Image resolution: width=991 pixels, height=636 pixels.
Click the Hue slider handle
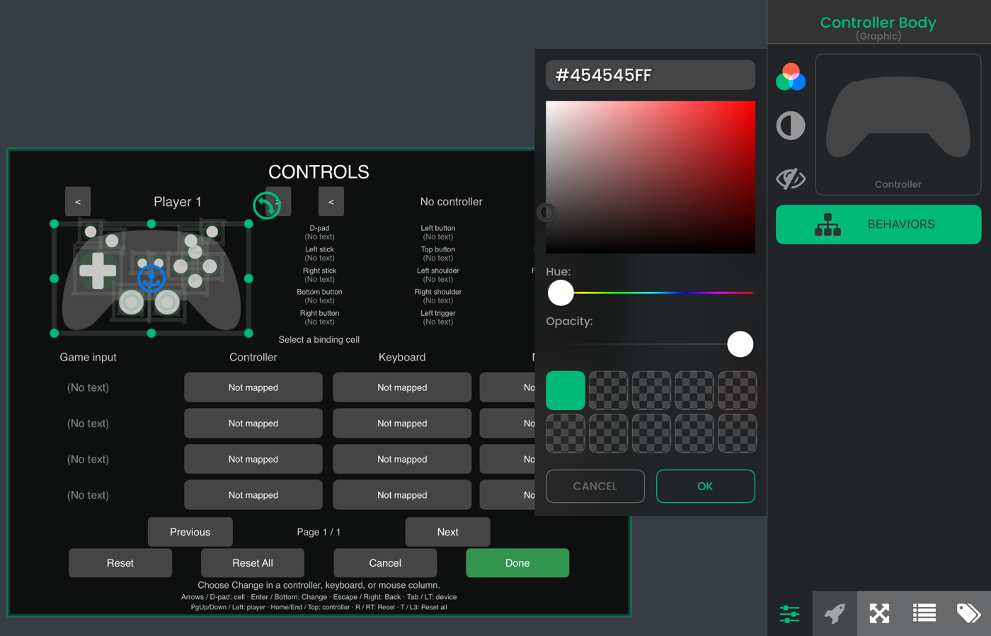tap(561, 293)
